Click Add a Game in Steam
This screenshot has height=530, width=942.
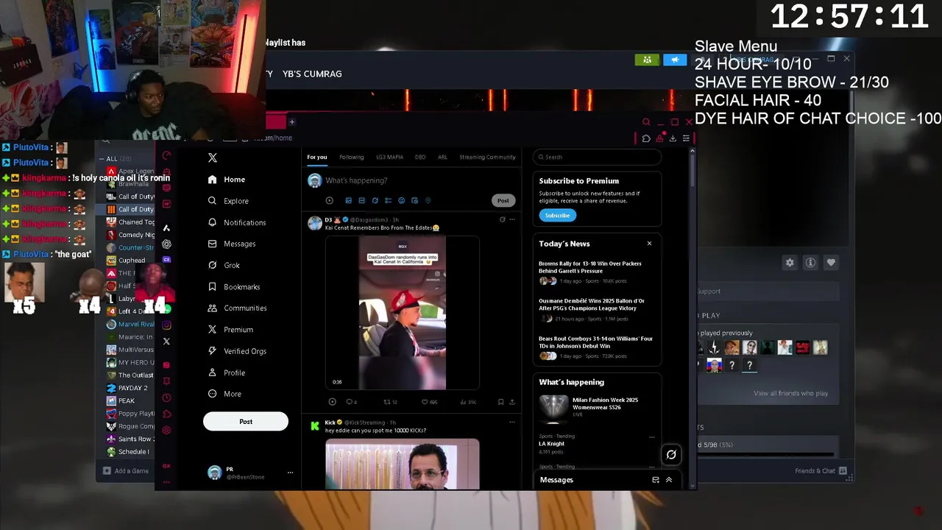pos(127,471)
